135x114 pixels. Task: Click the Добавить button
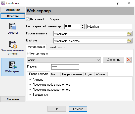113,60
